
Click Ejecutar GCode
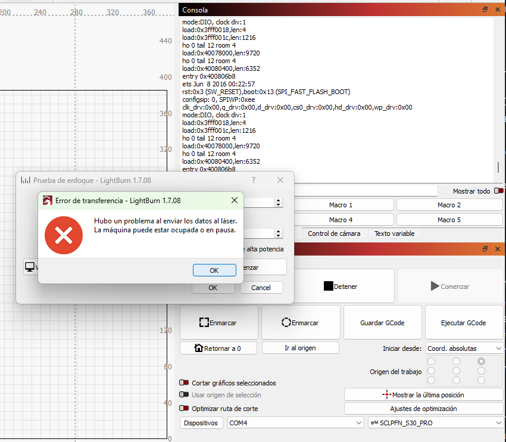[464, 322]
